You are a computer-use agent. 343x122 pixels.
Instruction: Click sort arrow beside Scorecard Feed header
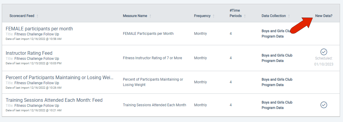pyautogui.click(x=37, y=16)
